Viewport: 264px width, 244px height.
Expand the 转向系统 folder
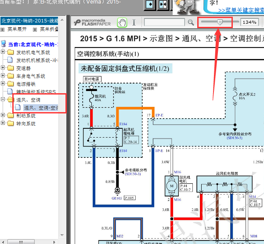click(3, 123)
